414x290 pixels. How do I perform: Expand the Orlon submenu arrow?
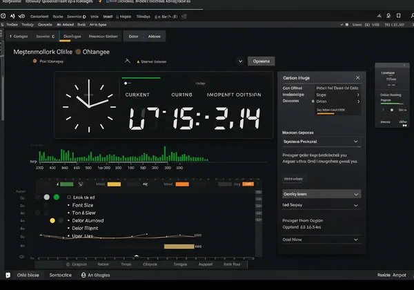tap(358, 101)
